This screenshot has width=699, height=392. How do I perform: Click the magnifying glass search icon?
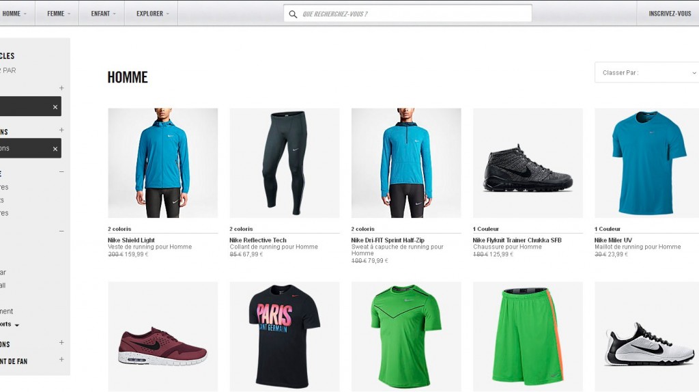pos(293,14)
